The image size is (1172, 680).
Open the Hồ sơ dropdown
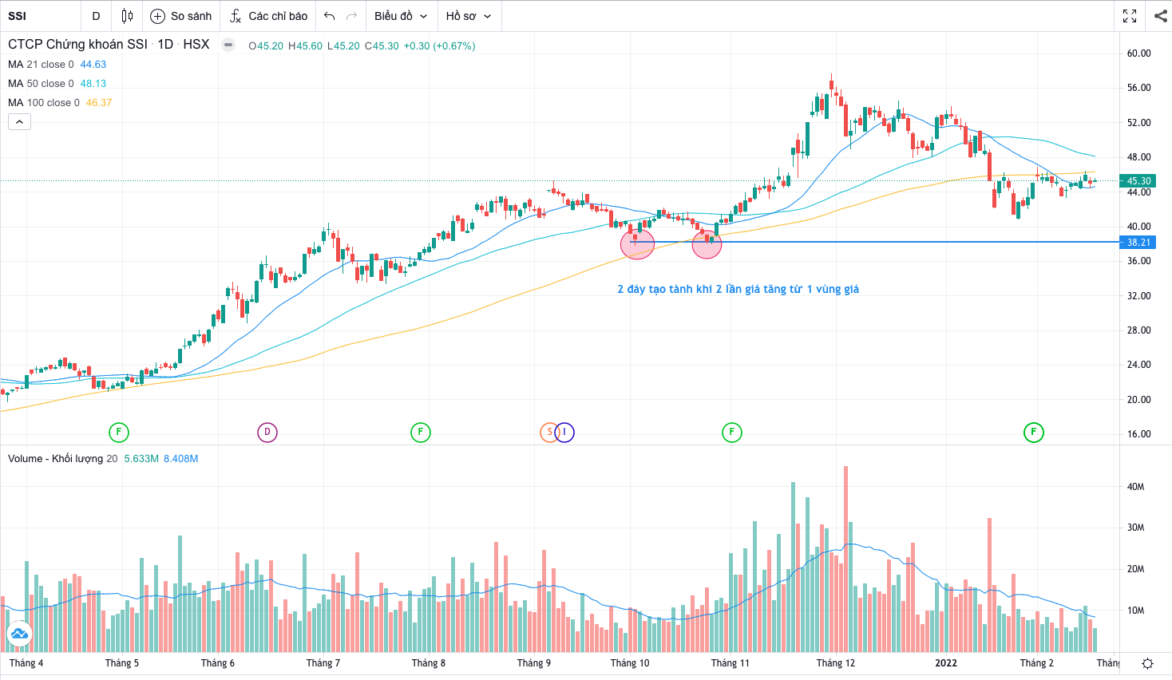tap(469, 16)
